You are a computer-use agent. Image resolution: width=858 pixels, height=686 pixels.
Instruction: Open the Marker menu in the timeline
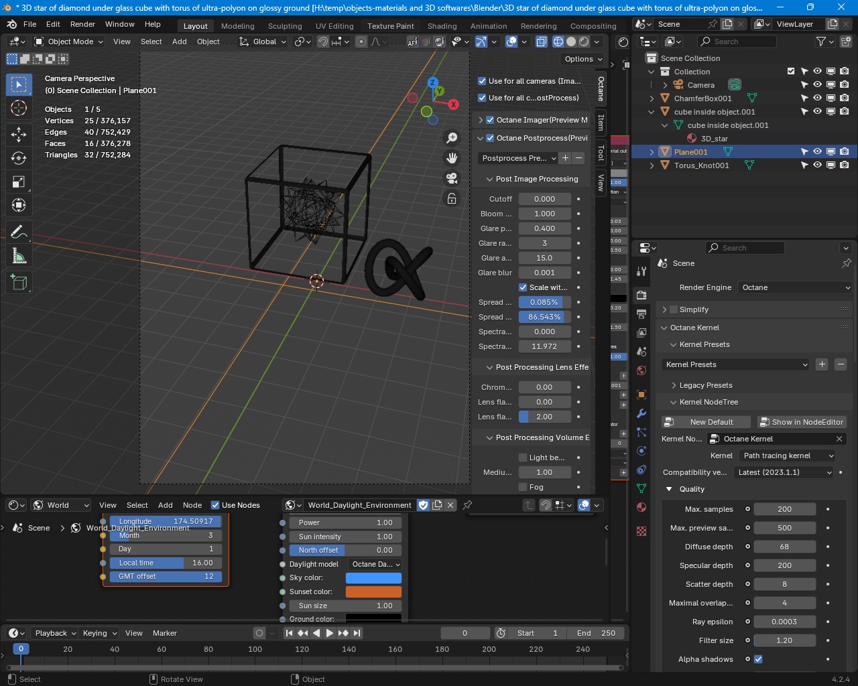point(165,633)
